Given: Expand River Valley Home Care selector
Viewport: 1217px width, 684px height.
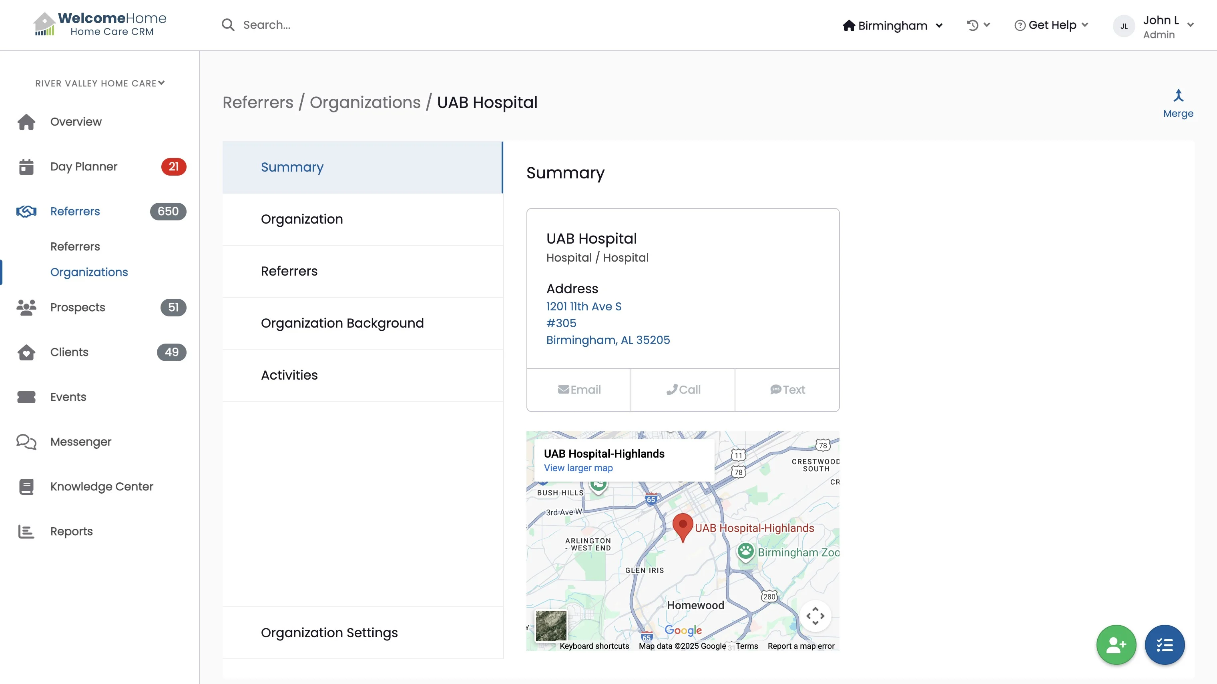Looking at the screenshot, I should coord(100,83).
